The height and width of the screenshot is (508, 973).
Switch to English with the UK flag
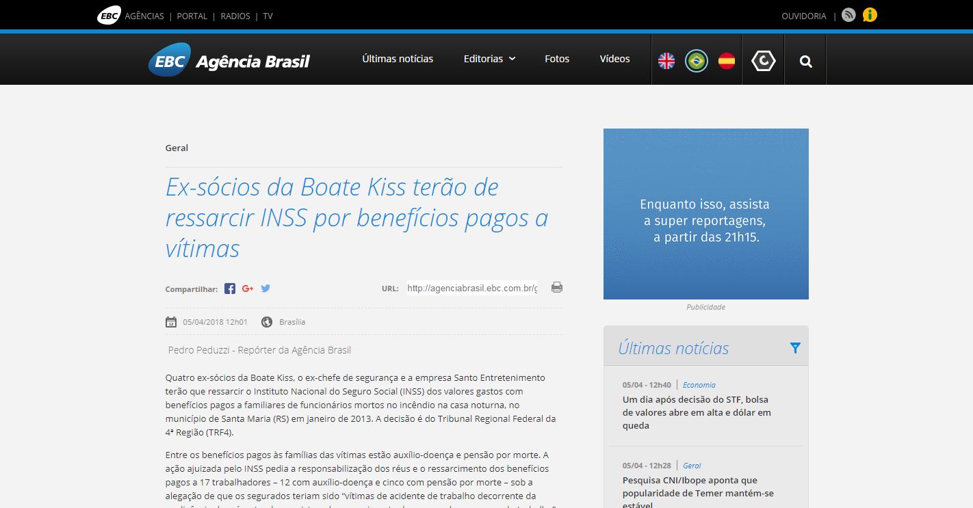[x=666, y=61]
